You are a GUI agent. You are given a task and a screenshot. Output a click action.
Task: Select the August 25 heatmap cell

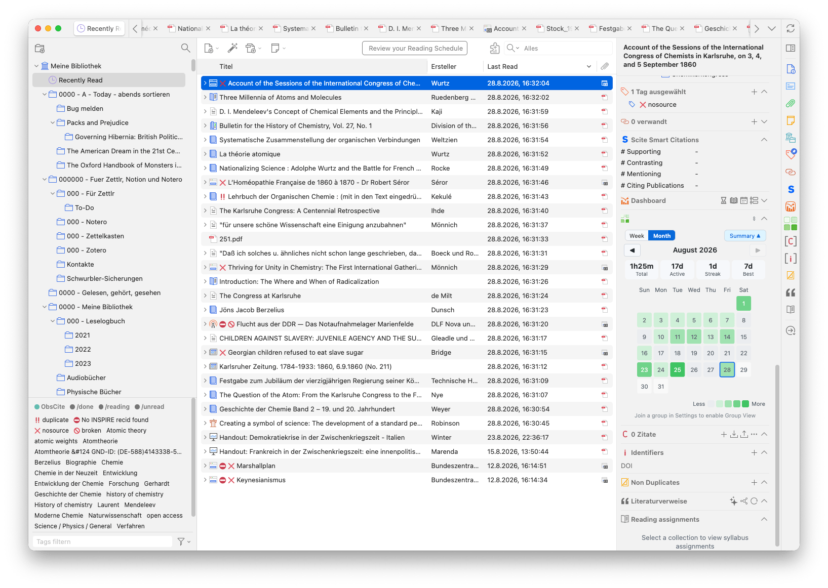[x=677, y=370]
